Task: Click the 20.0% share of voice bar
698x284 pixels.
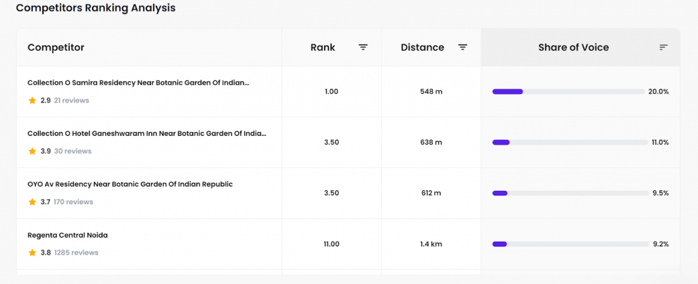Action: [568, 92]
